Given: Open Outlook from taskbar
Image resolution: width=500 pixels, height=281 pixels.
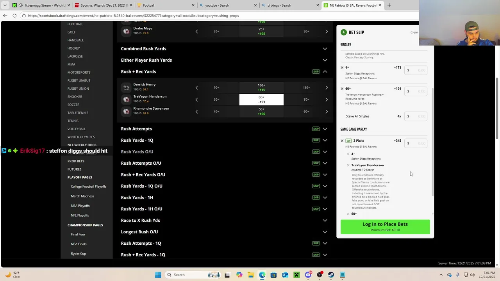Looking at the screenshot, I should point(285,275).
